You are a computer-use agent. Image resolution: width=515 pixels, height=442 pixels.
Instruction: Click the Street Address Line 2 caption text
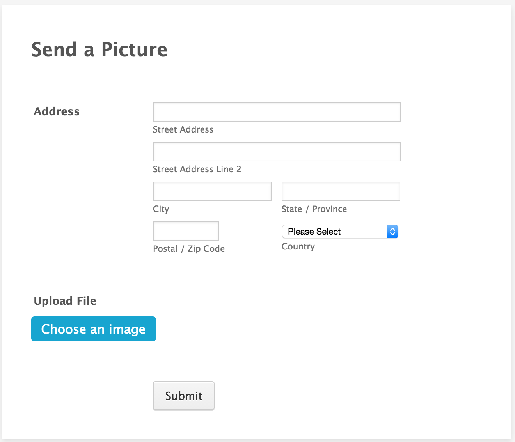click(x=197, y=169)
